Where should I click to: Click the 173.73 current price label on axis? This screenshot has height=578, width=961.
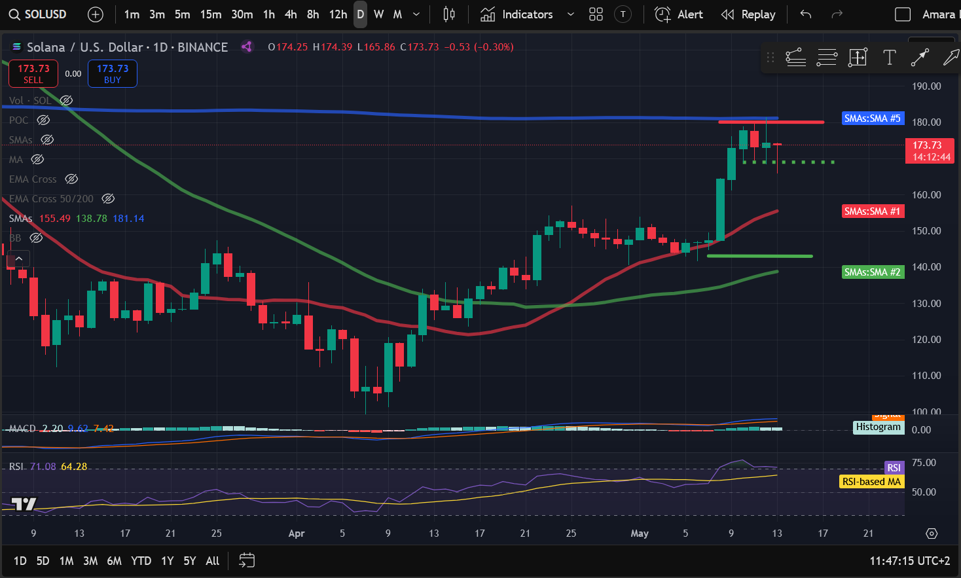[x=930, y=151]
